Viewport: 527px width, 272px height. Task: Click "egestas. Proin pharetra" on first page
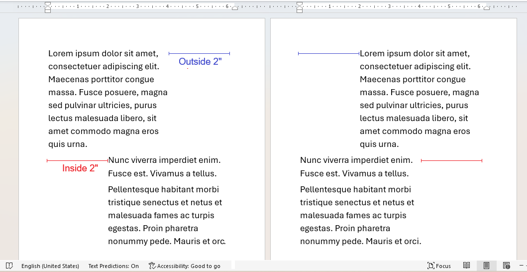tap(153, 229)
